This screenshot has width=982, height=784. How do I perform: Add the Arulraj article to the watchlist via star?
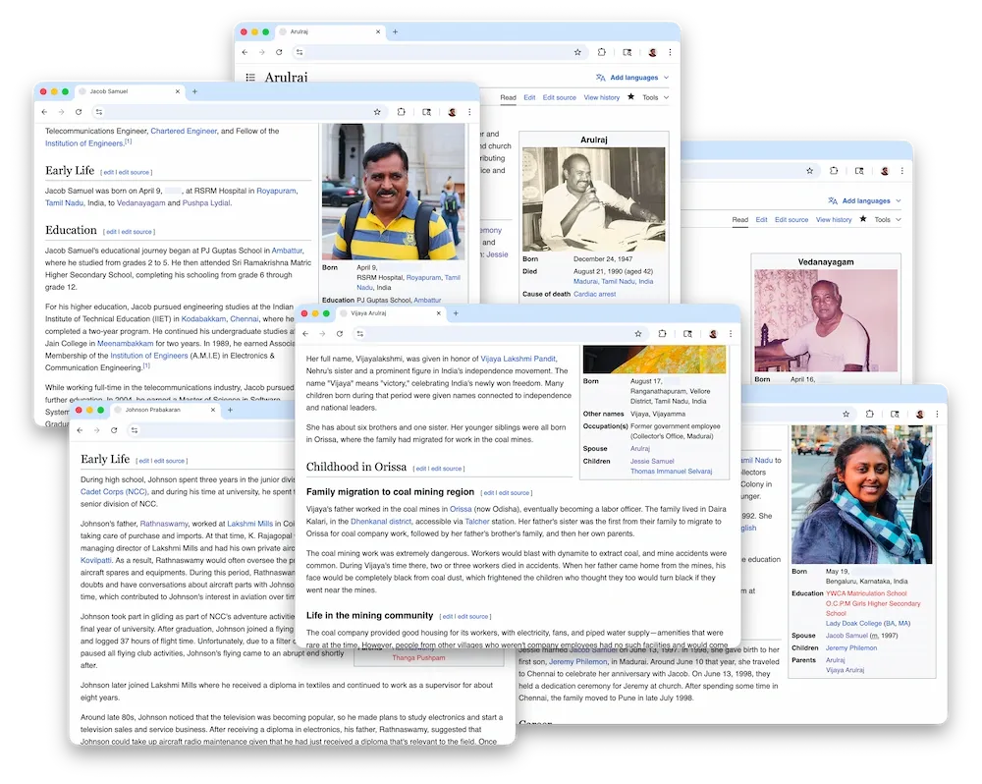[x=630, y=97]
